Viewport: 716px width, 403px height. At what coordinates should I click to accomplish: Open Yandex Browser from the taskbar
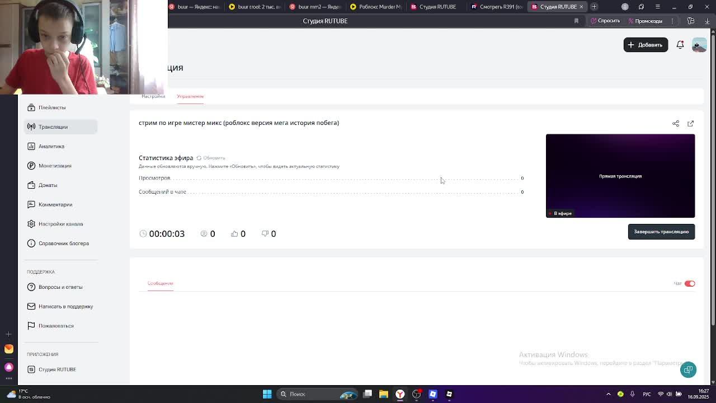pos(400,394)
